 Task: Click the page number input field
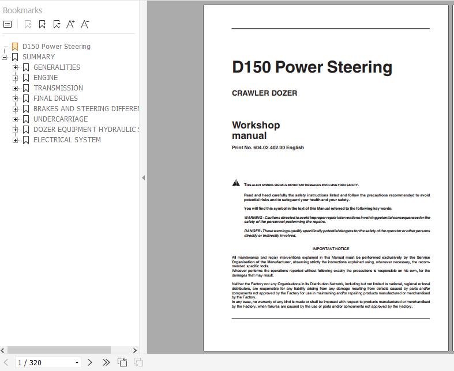44,362
